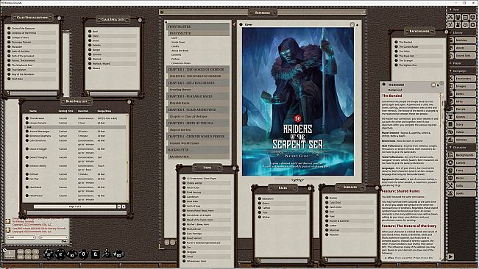Click the d20 die icon
The image size is (479, 269).
tap(49, 254)
